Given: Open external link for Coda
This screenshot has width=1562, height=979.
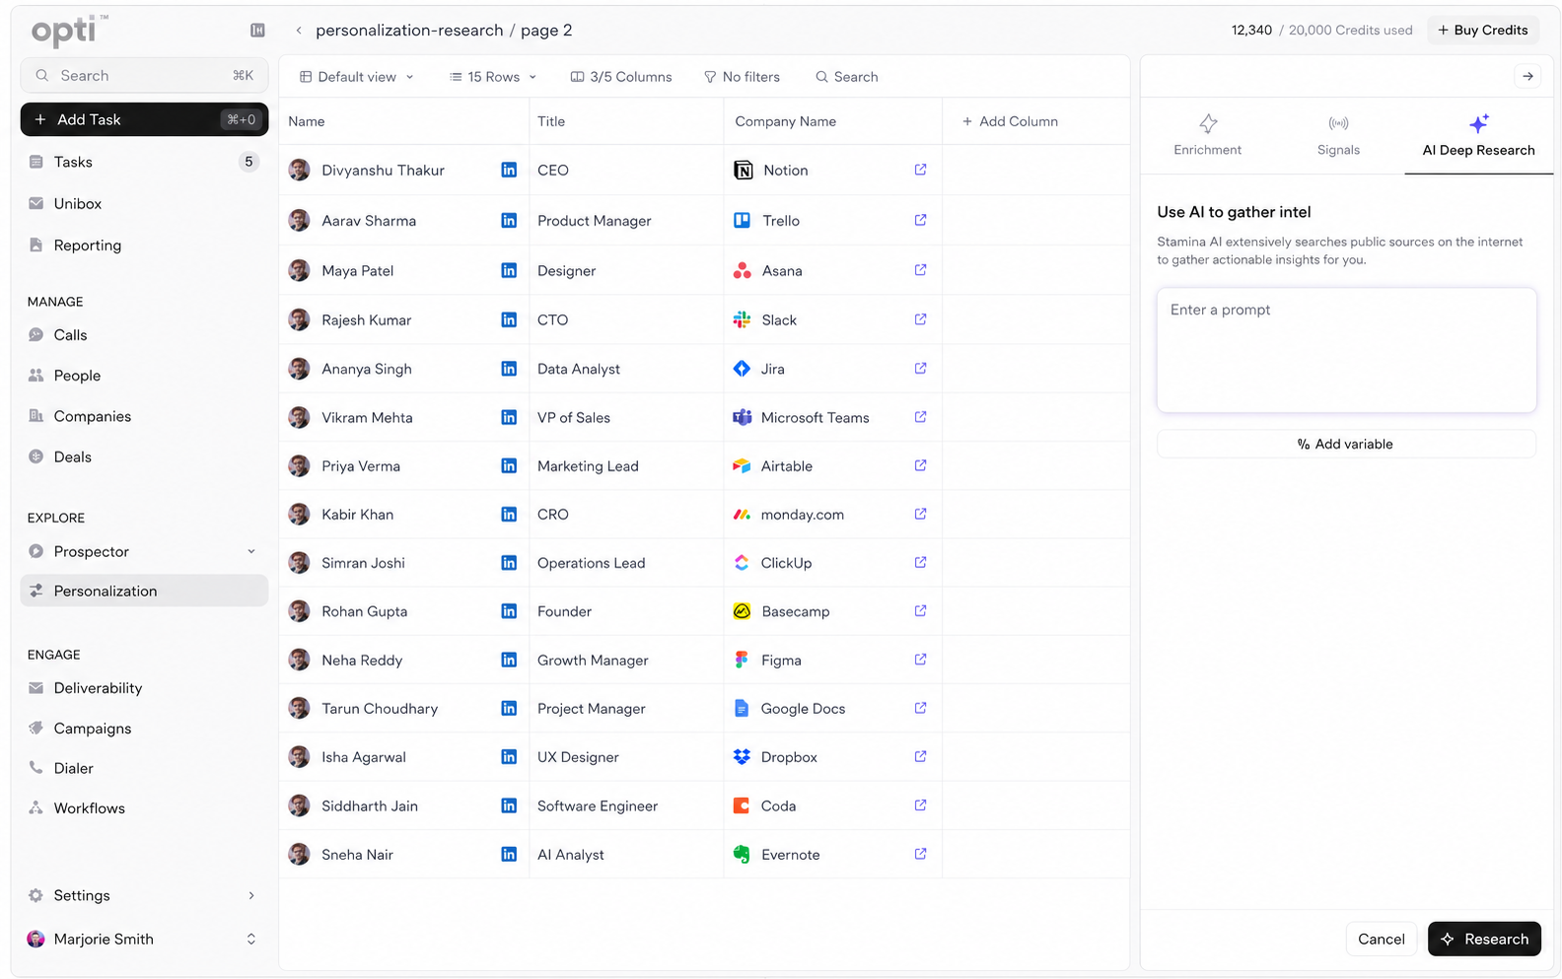Looking at the screenshot, I should tap(920, 805).
